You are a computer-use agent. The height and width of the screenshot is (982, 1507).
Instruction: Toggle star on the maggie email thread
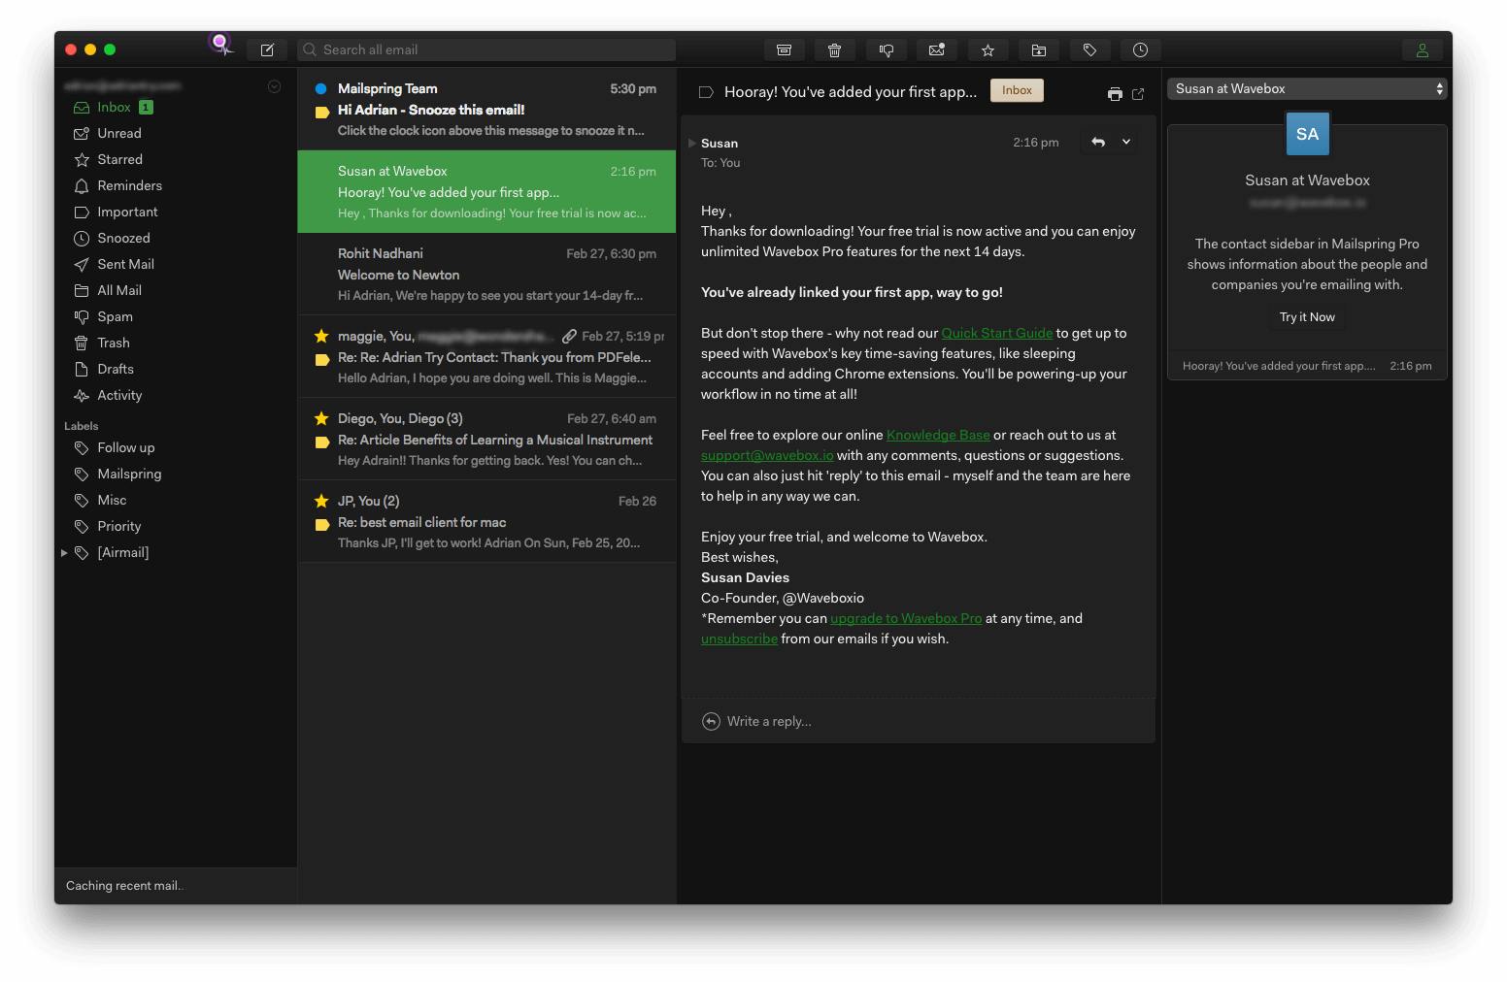click(321, 336)
